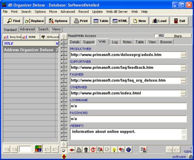194x160 pixels.
Task: Open the All Records filter selector
Action: 49,37
